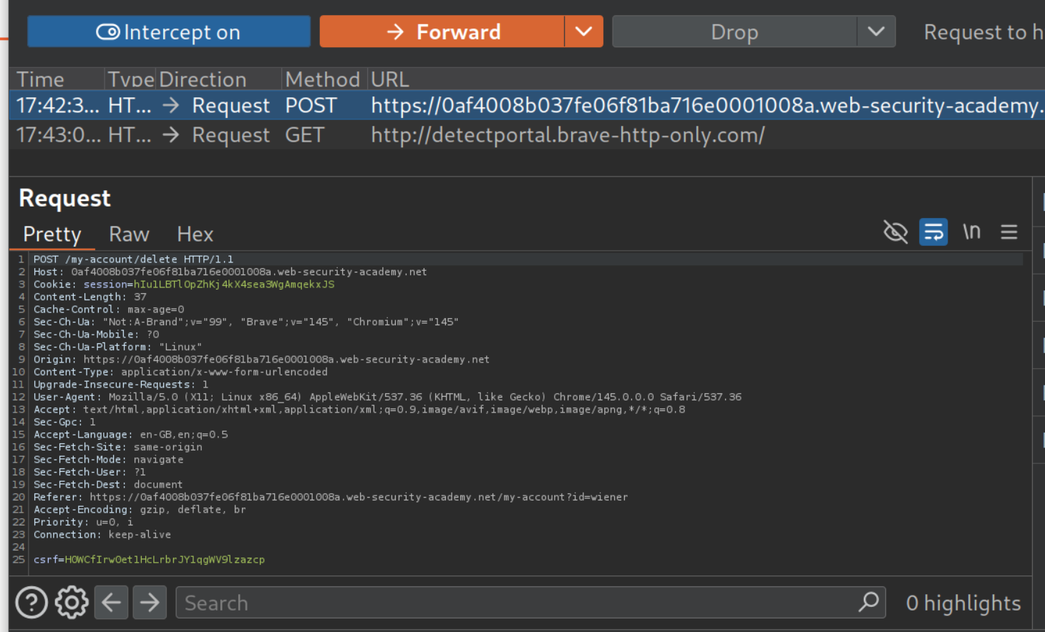Select the GET detectportal request row
1045x632 pixels.
[x=501, y=135]
